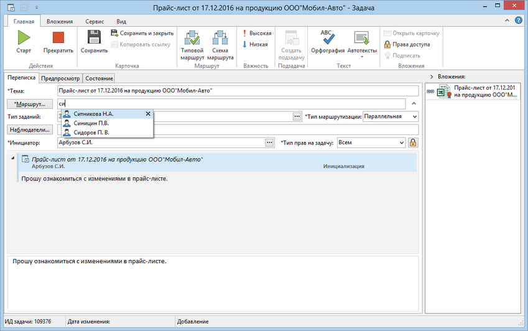Expand Тип прав на задачу dropdown
The height and width of the screenshot is (331, 528).
coord(402,142)
